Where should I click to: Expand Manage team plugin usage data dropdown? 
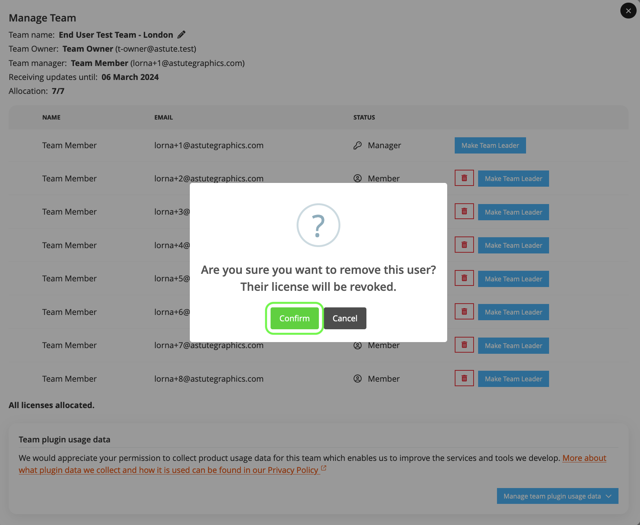(557, 496)
